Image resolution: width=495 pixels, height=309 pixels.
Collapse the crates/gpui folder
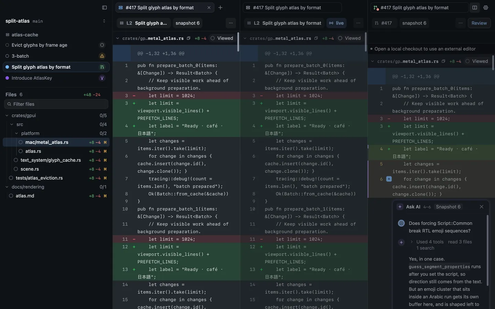tap(7, 115)
